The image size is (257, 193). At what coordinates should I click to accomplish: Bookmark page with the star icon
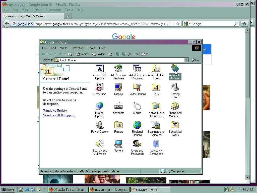(x=168, y=24)
